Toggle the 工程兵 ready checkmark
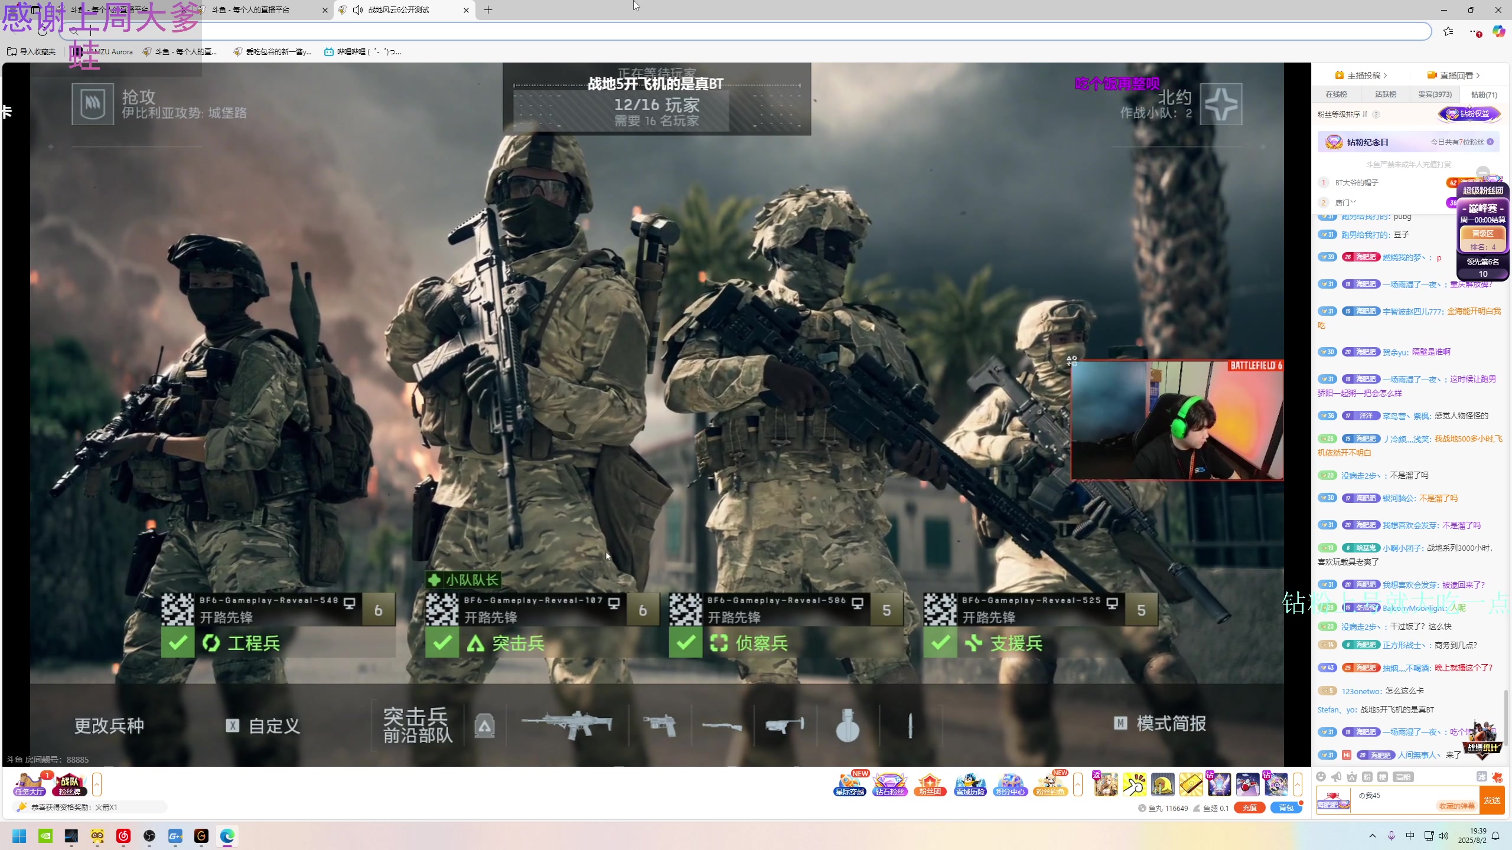 [178, 643]
